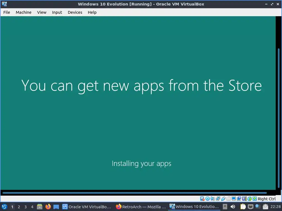The height and width of the screenshot is (211, 282).
Task: Open the Lubuntu application menu
Action: pos(4,207)
